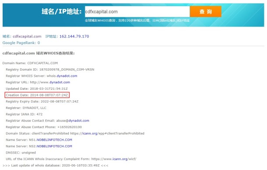Select 'Registrar IANA ID: 472' line
Image resolution: width=267 pixels, height=170 pixels.
pyautogui.click(x=24, y=114)
